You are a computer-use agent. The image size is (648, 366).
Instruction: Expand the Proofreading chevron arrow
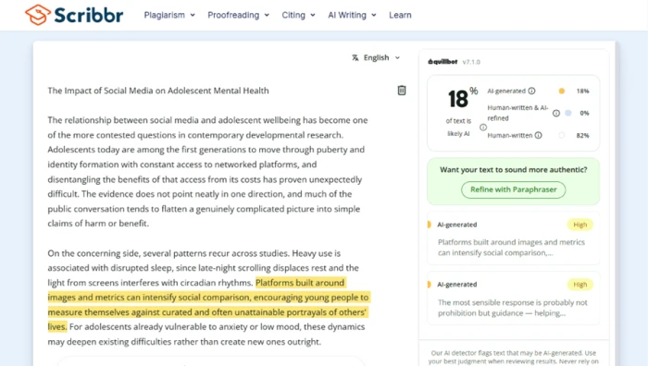[267, 16]
